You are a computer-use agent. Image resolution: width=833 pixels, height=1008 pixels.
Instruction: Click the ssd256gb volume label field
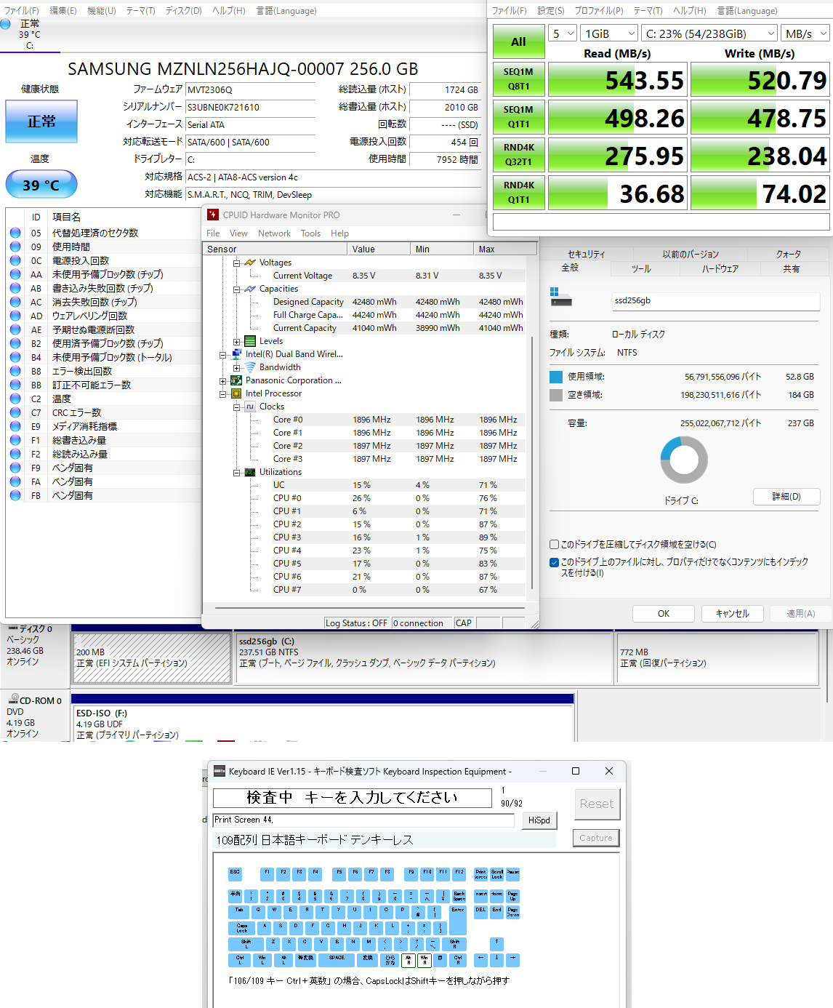716,301
